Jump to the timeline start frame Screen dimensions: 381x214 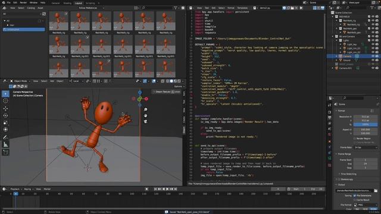(x=155, y=189)
